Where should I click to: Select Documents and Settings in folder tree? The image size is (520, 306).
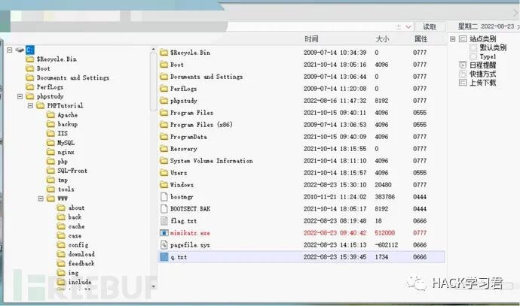click(x=73, y=77)
